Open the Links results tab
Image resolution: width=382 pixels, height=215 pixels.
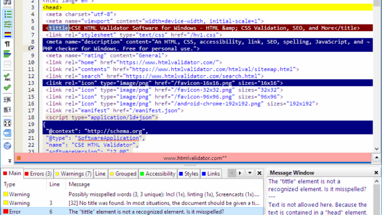211,174
